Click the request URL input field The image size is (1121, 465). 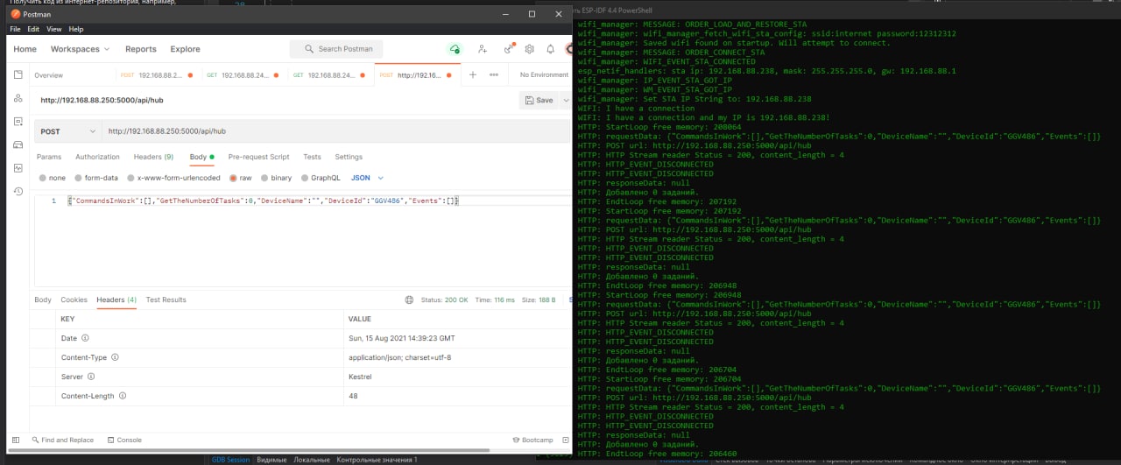pyautogui.click(x=336, y=131)
